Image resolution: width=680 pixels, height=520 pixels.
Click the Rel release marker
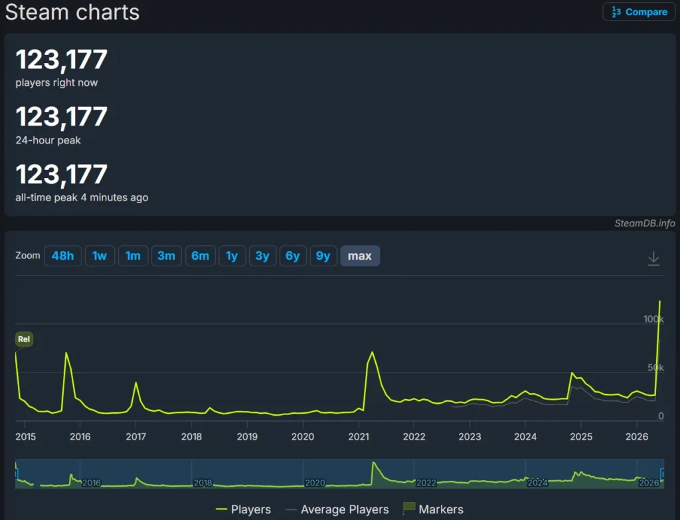[24, 339]
